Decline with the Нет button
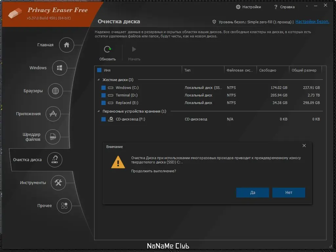 coord(289,192)
